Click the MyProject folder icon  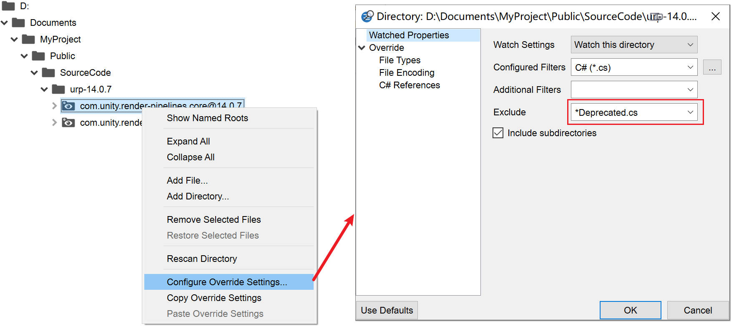coord(28,39)
